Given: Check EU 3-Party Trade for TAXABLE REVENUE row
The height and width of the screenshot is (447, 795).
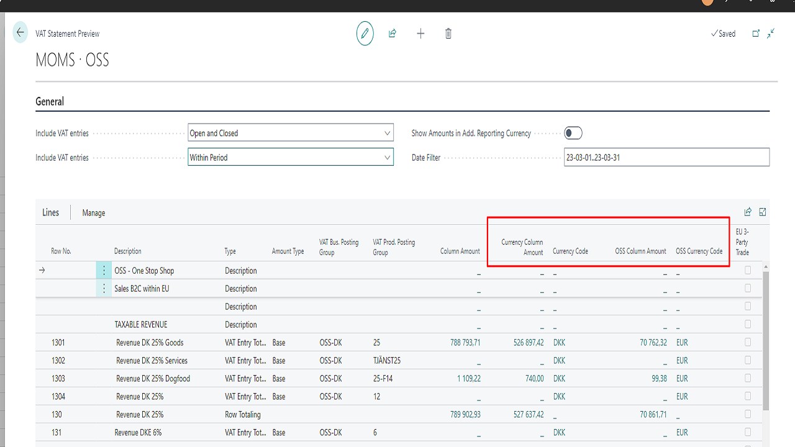Looking at the screenshot, I should 748,324.
